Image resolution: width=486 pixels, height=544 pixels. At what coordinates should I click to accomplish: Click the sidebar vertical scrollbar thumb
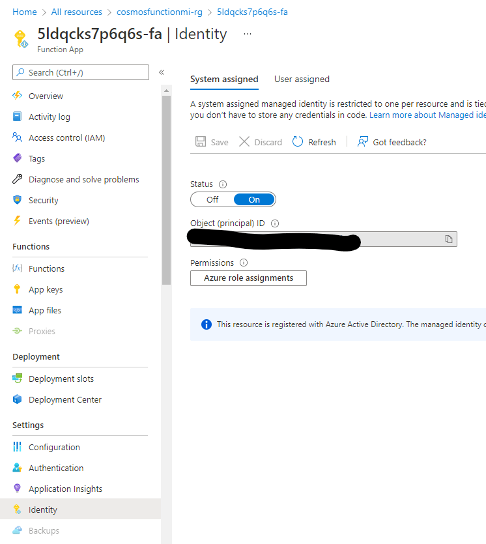point(167,190)
